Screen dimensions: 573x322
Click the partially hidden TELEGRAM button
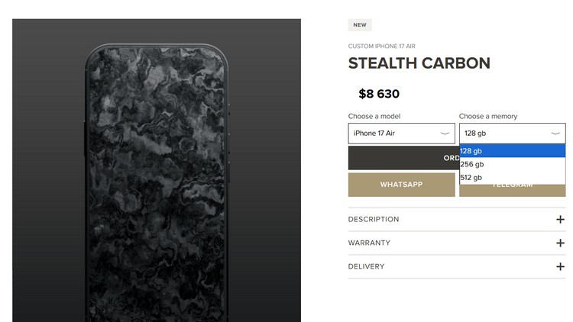(513, 191)
